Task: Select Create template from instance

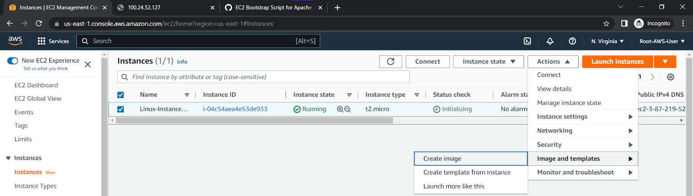Action: coord(471,172)
